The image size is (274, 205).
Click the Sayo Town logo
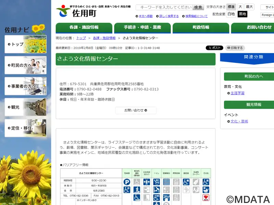[x=77, y=12]
